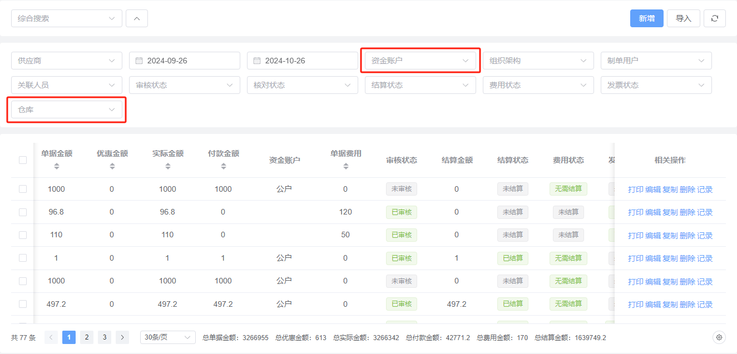The height and width of the screenshot is (354, 737).
Task: Click the end date 2024-10-26 field
Action: pyautogui.click(x=302, y=61)
